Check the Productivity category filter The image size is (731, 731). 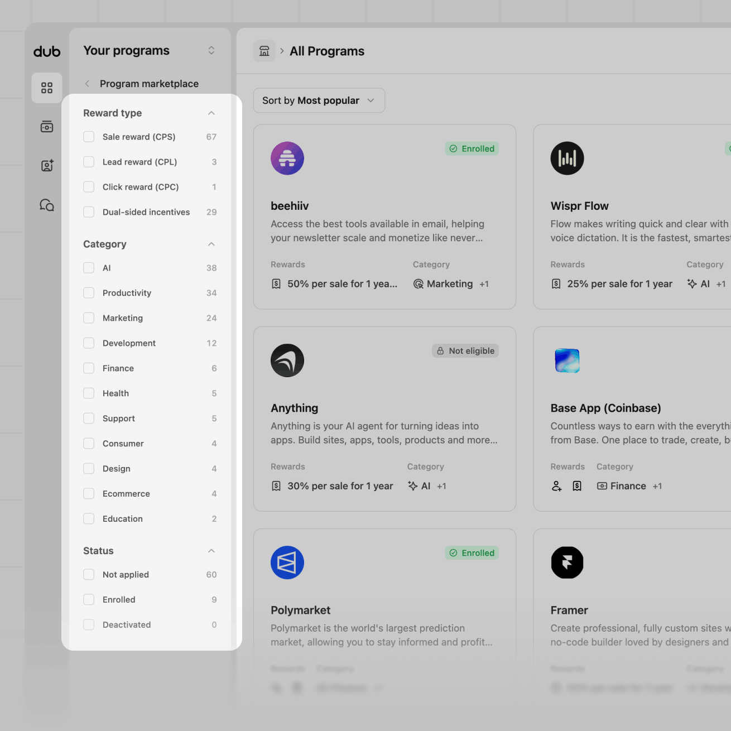(89, 293)
